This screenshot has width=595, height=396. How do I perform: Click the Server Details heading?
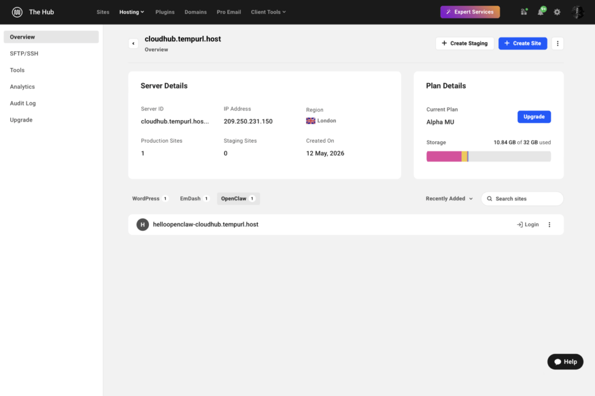click(164, 86)
